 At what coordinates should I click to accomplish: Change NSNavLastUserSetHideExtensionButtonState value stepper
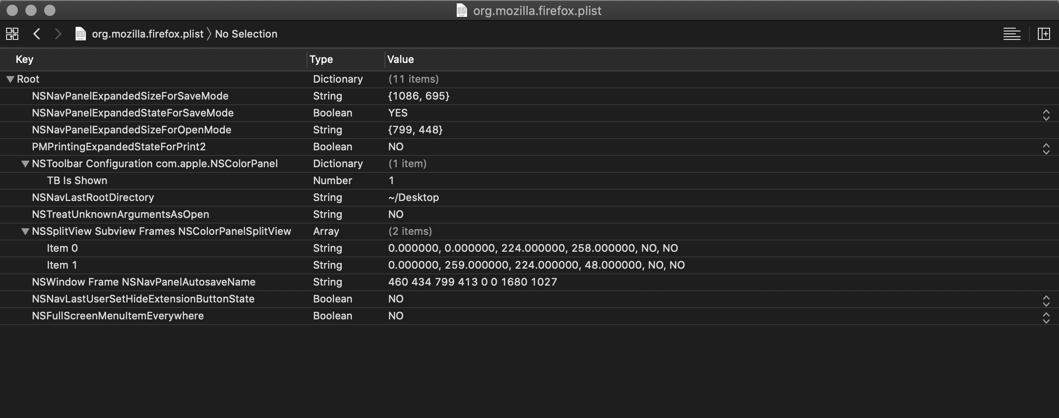coord(1046,301)
